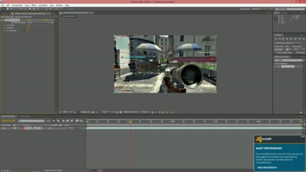This screenshot has height=172, width=306.
Task: Select the Zoom tool in the toolbar
Action: [11, 9]
